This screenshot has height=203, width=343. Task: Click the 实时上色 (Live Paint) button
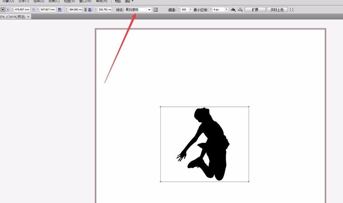point(277,10)
